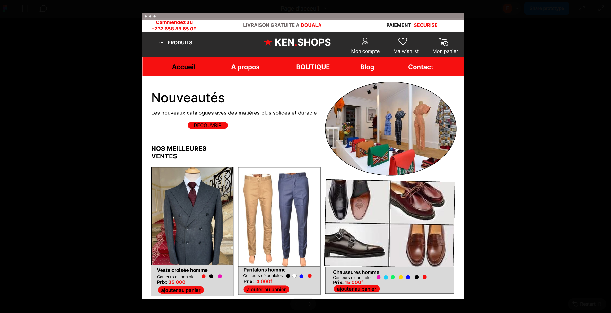Click the Chaussures homme shoes thumbnail
Viewport: 611px width, 313px height.
click(x=389, y=223)
